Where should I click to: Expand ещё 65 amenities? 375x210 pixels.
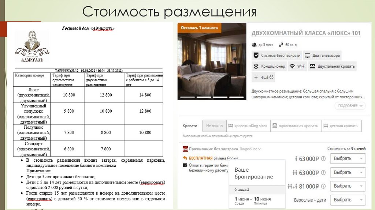tap(263, 77)
